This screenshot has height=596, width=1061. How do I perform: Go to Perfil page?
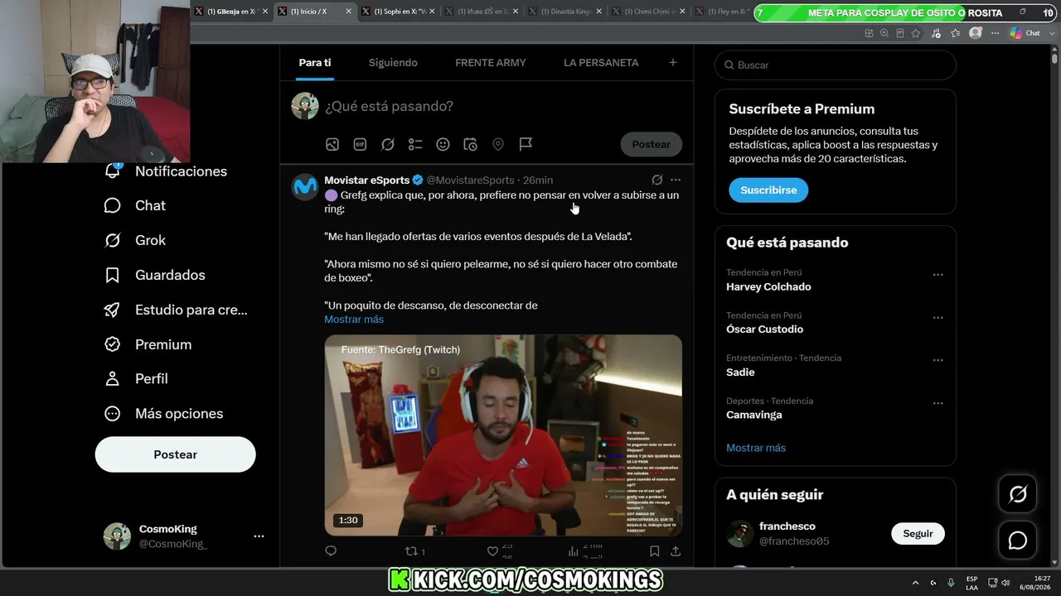tap(136, 378)
